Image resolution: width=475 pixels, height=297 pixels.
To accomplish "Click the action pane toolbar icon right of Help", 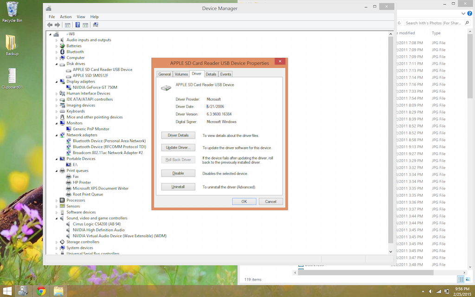I will 85,25.
